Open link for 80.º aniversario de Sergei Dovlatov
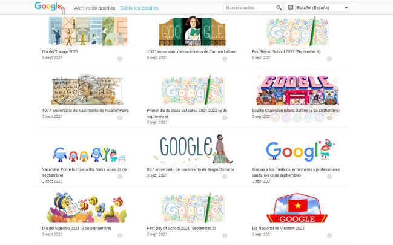Screen dimensions: 393x245 191,169
